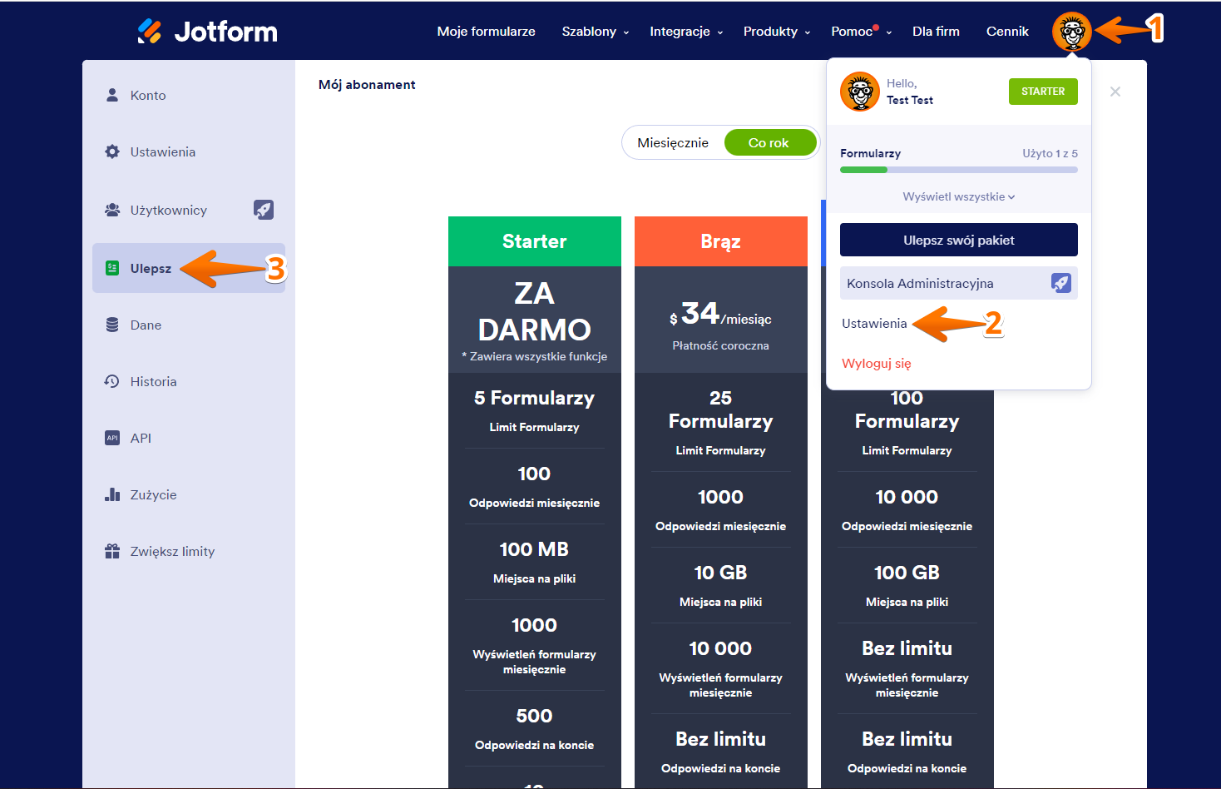
Task: Open Cennik in top navigation
Action: 1007,32
